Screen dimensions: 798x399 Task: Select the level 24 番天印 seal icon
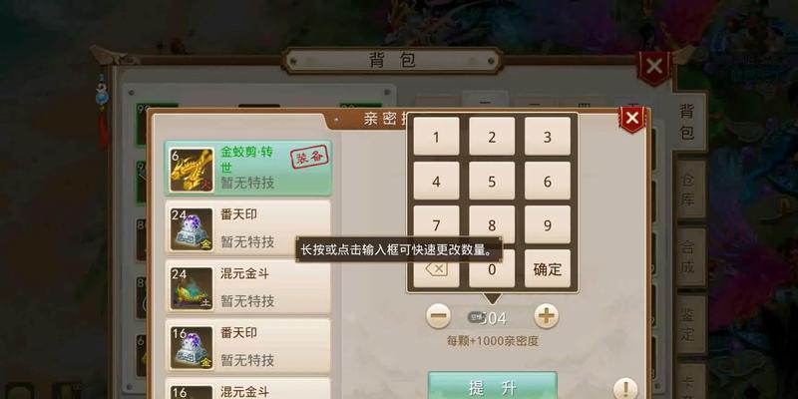[192, 229]
